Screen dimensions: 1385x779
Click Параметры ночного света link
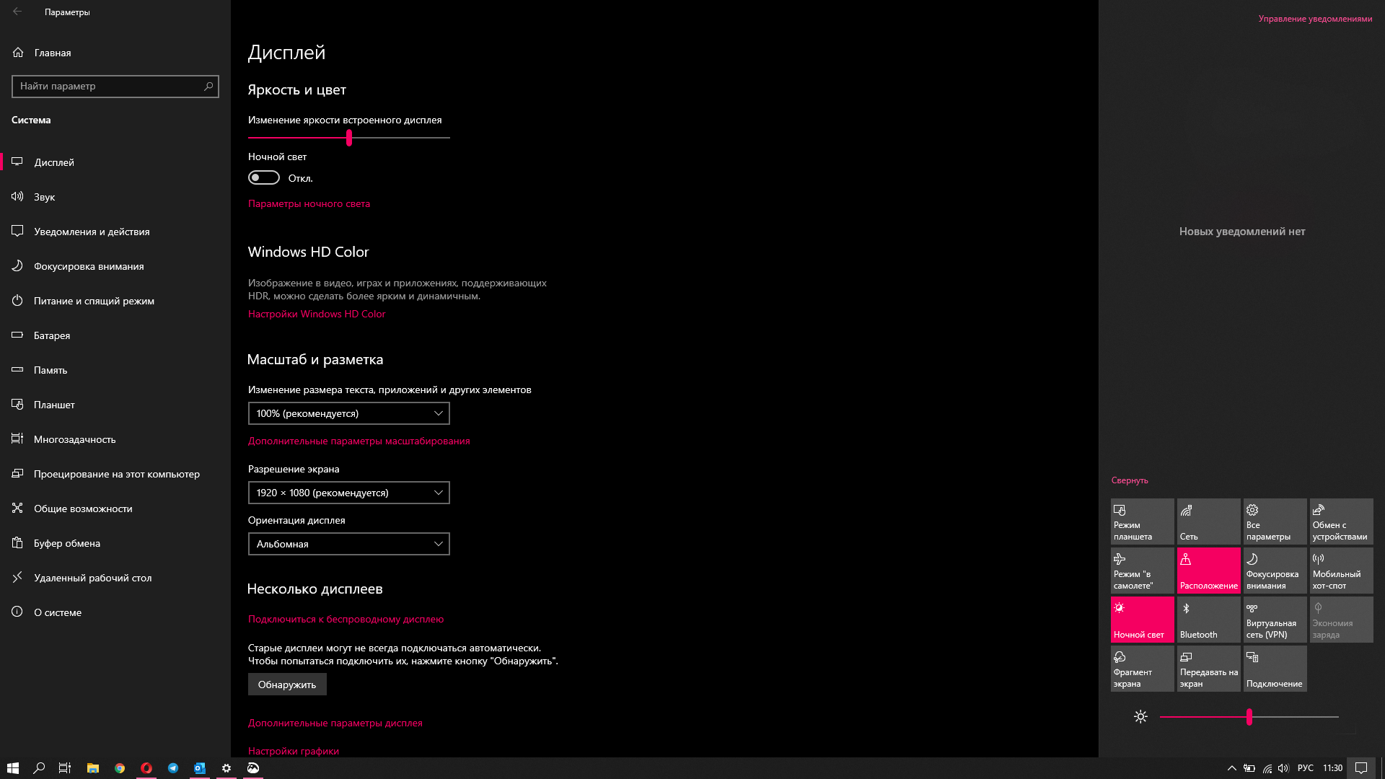pos(309,203)
